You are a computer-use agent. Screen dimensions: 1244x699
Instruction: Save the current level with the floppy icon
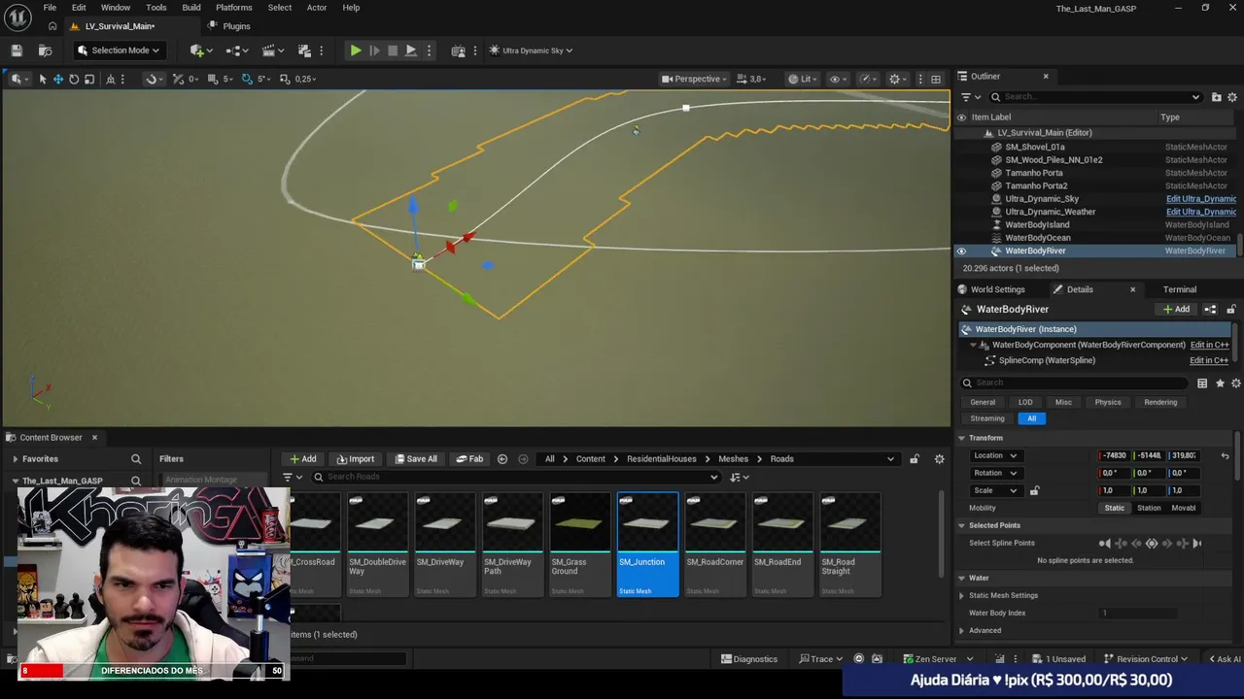click(x=17, y=50)
